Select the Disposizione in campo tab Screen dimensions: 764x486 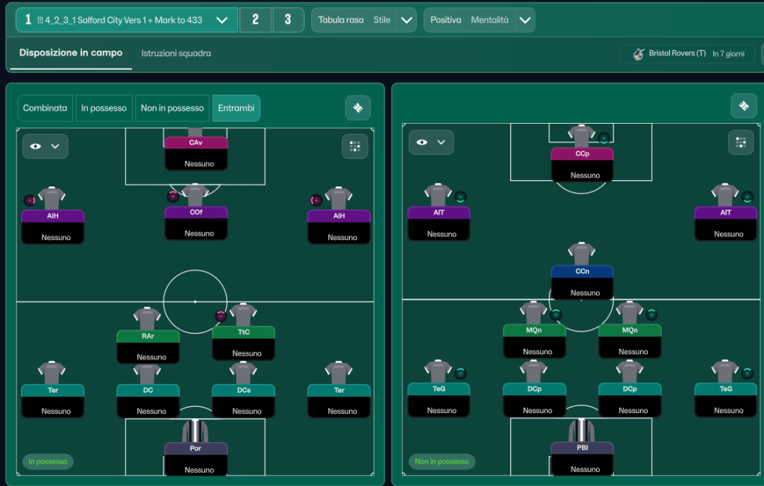(71, 54)
